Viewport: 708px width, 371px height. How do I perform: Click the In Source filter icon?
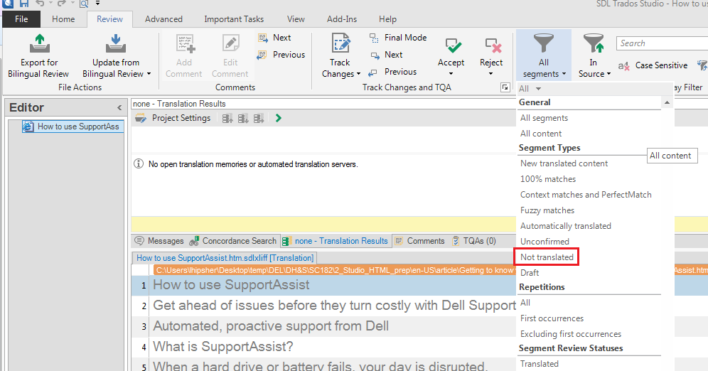[593, 44]
